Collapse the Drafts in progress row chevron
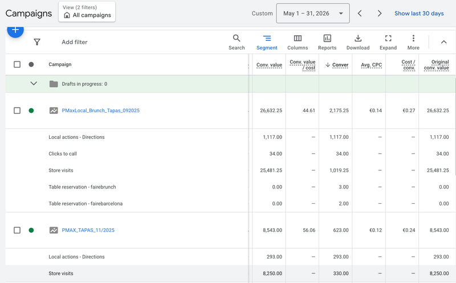 [34, 84]
